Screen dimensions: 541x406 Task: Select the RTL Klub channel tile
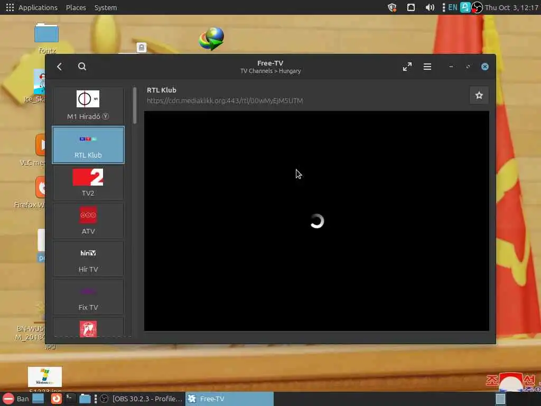coord(88,145)
